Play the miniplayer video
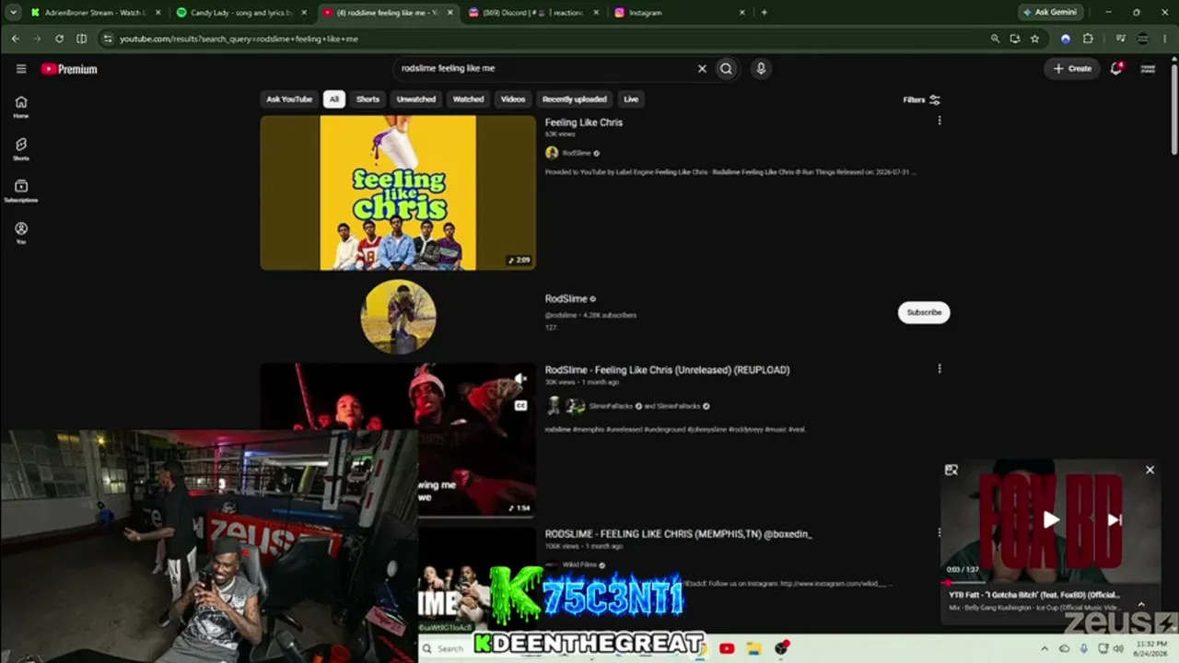The width and height of the screenshot is (1179, 663). (x=1051, y=520)
